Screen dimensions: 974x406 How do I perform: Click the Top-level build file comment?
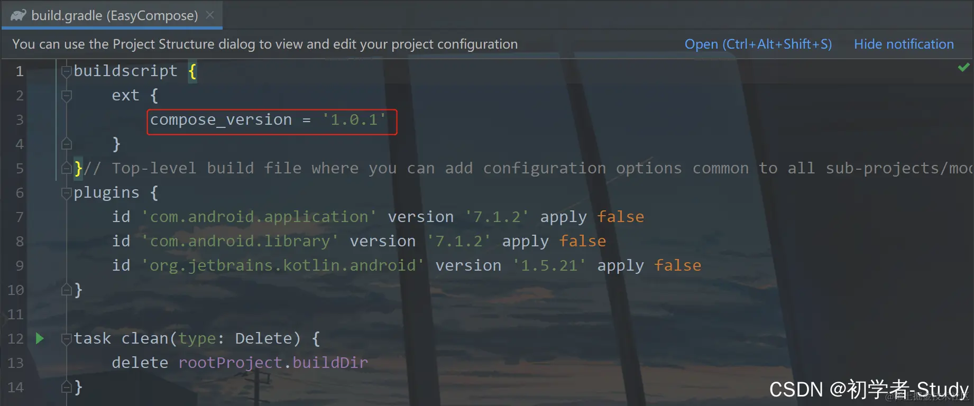[x=528, y=168]
